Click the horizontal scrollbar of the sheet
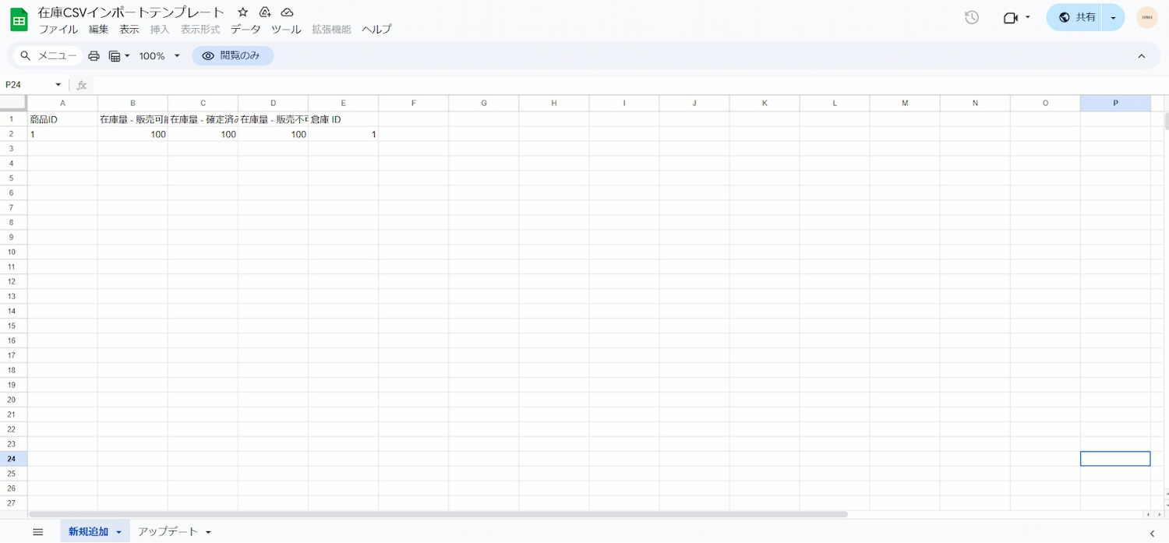1169x543 pixels. coord(438,514)
